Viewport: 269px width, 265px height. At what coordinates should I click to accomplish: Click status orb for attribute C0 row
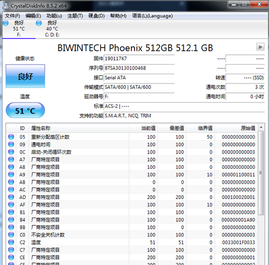point(11,235)
